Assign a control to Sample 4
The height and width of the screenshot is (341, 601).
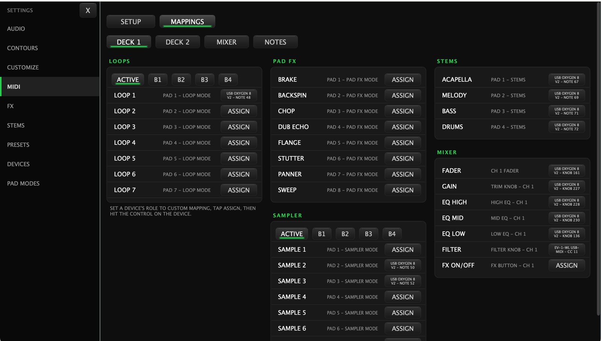pyautogui.click(x=403, y=297)
